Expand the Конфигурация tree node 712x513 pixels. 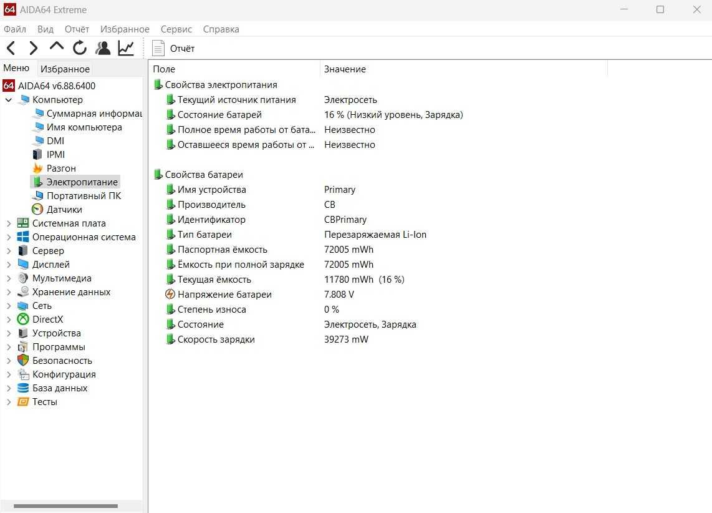9,374
